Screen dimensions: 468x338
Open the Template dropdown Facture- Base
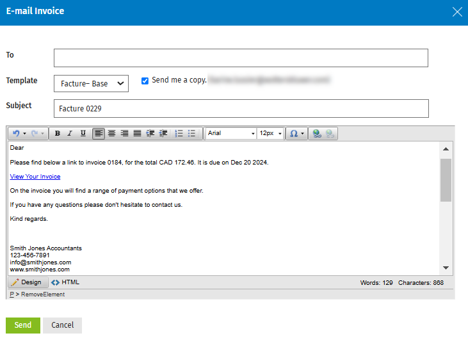click(91, 83)
